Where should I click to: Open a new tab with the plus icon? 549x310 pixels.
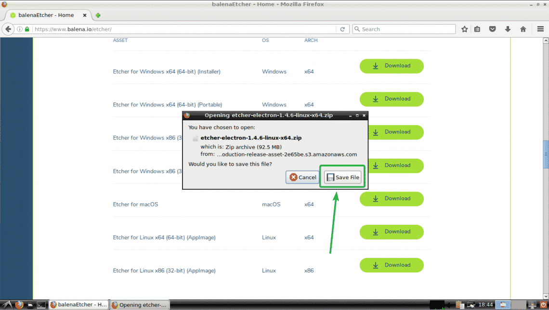coord(98,15)
